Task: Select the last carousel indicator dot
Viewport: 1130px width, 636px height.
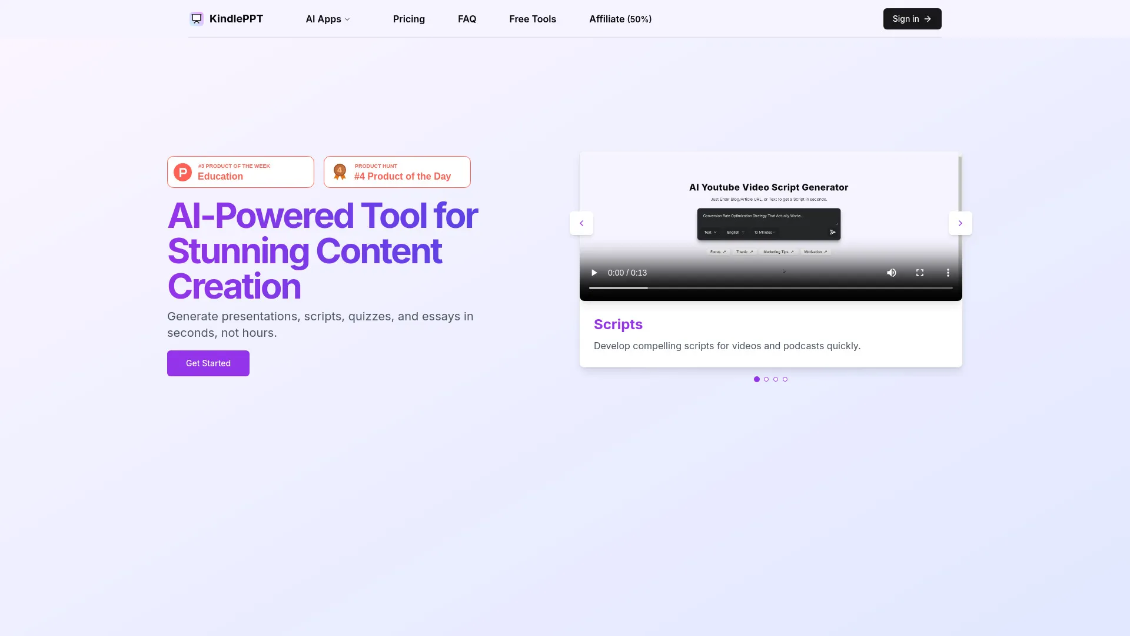Action: [x=785, y=379]
